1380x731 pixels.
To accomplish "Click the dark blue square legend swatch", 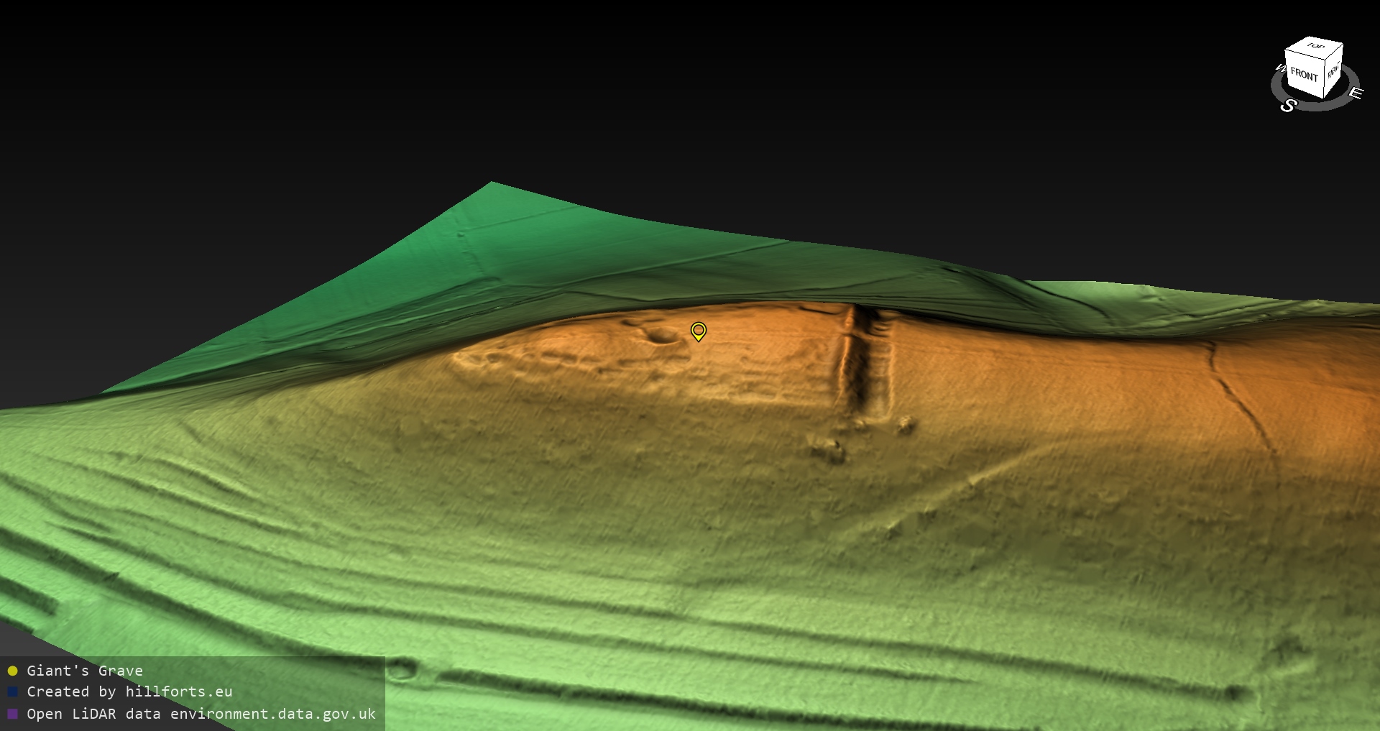I will 12,692.
